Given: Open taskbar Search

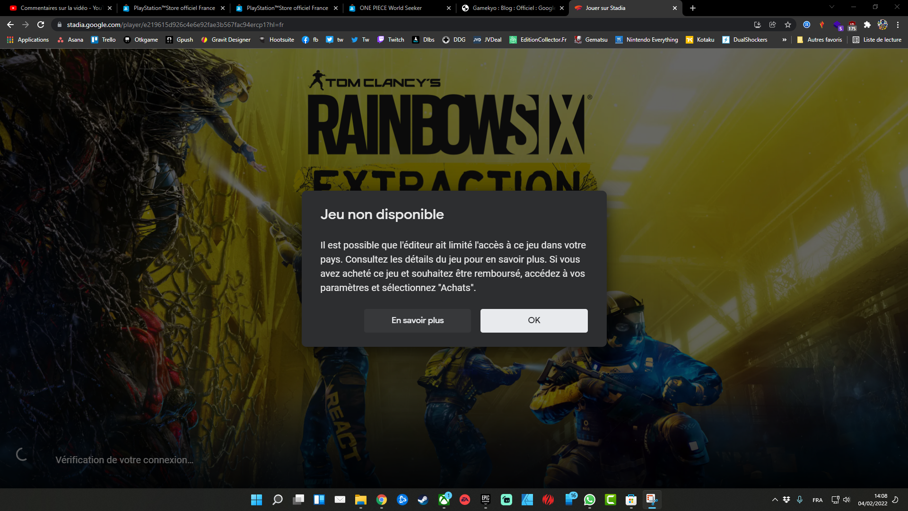Looking at the screenshot, I should [x=278, y=500].
